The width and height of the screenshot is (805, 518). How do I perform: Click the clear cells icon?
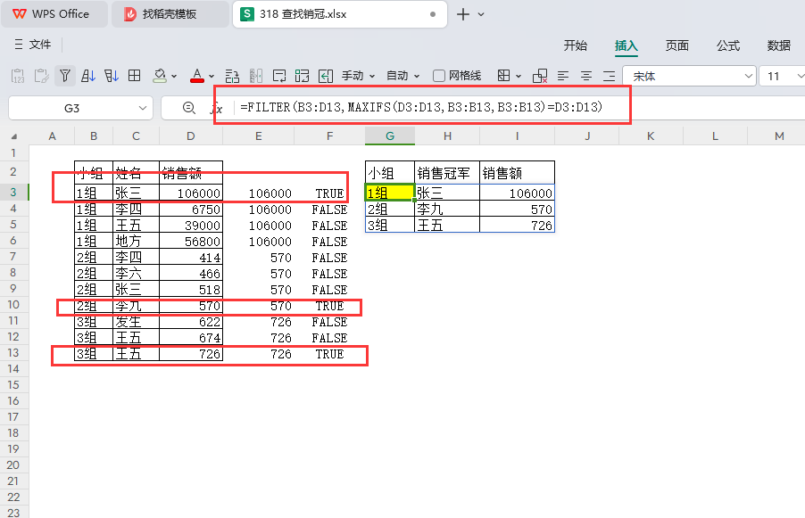pyautogui.click(x=540, y=76)
